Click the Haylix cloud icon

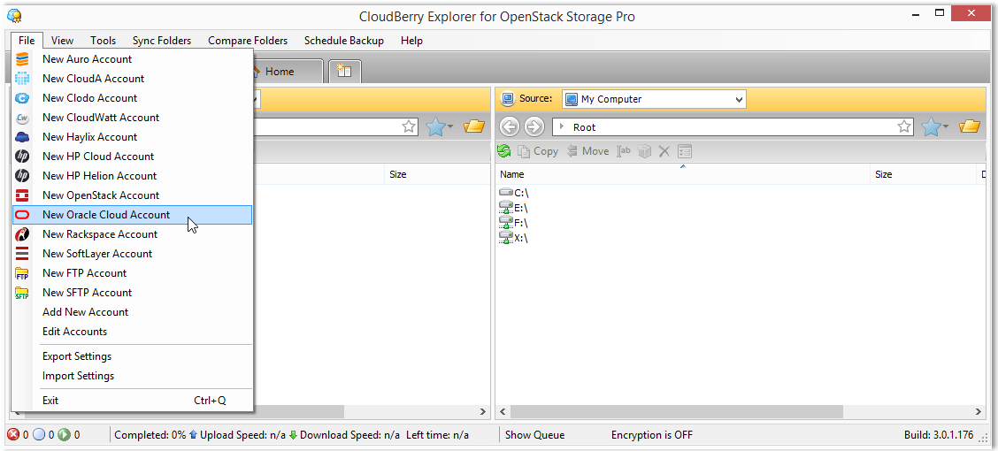click(x=22, y=137)
